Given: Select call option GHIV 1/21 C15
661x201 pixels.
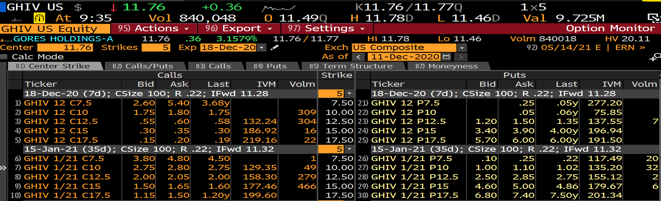Looking at the screenshot, I should click(x=62, y=186).
